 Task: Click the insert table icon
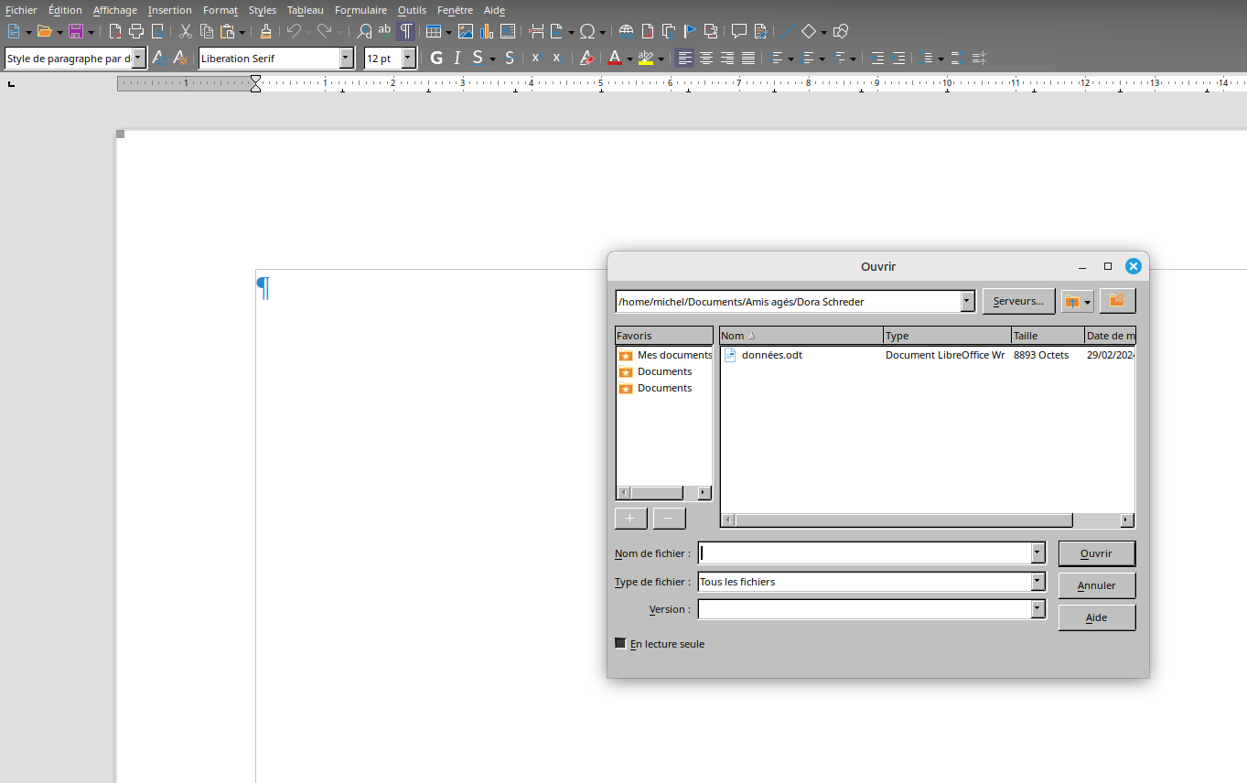pyautogui.click(x=433, y=32)
